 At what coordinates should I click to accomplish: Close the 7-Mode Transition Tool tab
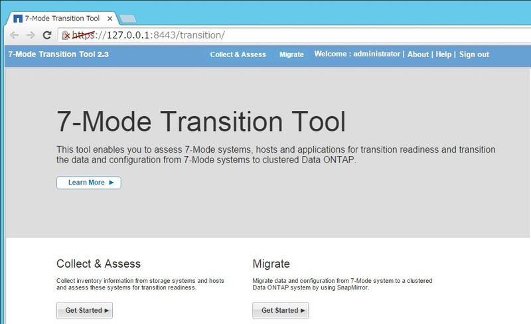[110, 19]
